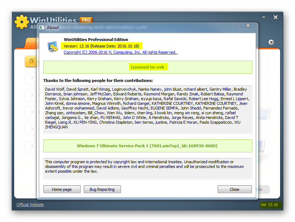Screen dimensions: 295x222
Task: Click the About dialog title icon
Action: coord(42,28)
